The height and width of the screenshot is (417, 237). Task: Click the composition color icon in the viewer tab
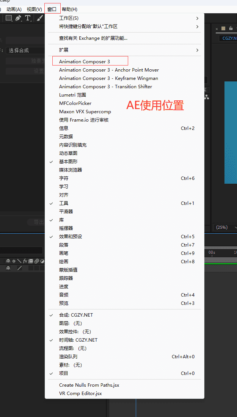[223, 28]
